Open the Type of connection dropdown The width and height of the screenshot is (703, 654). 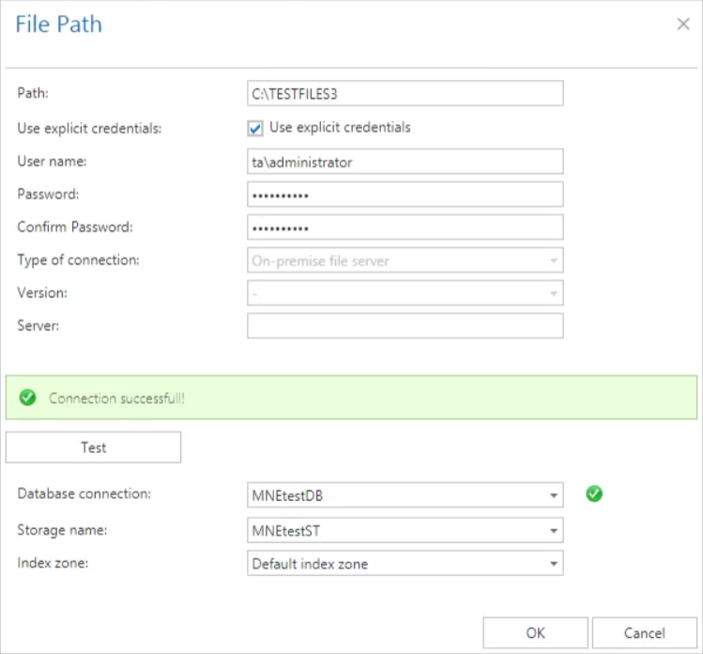554,260
